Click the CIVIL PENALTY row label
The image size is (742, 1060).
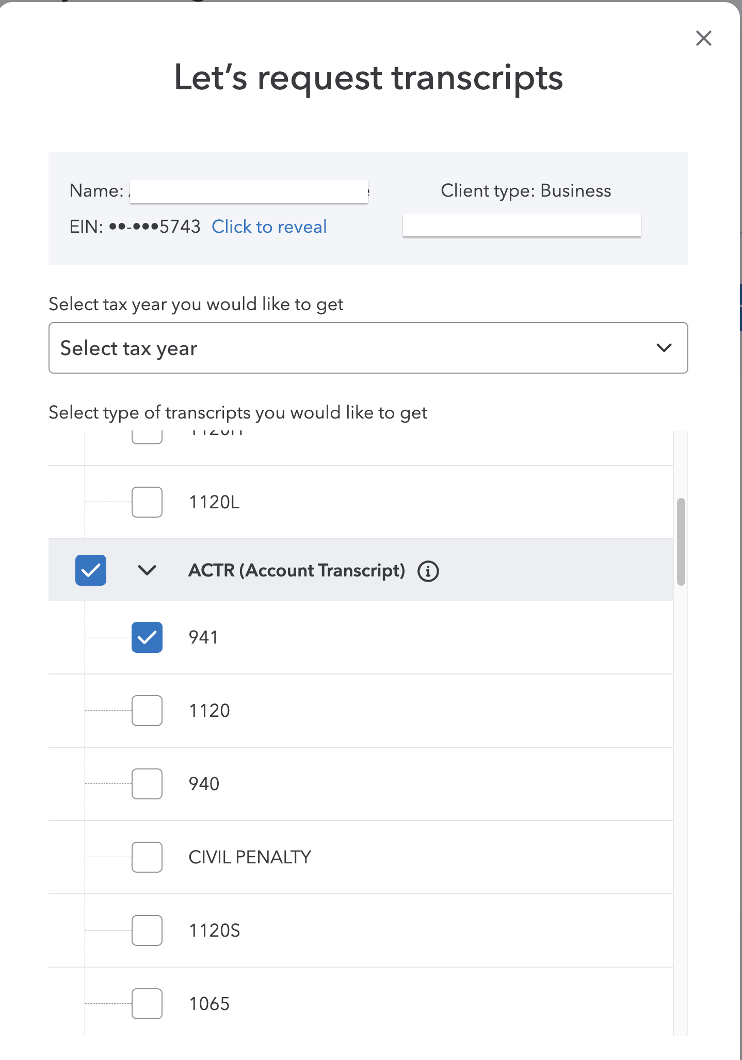250,857
